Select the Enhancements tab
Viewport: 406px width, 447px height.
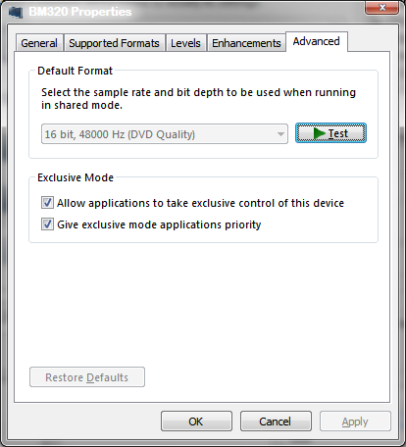(246, 43)
